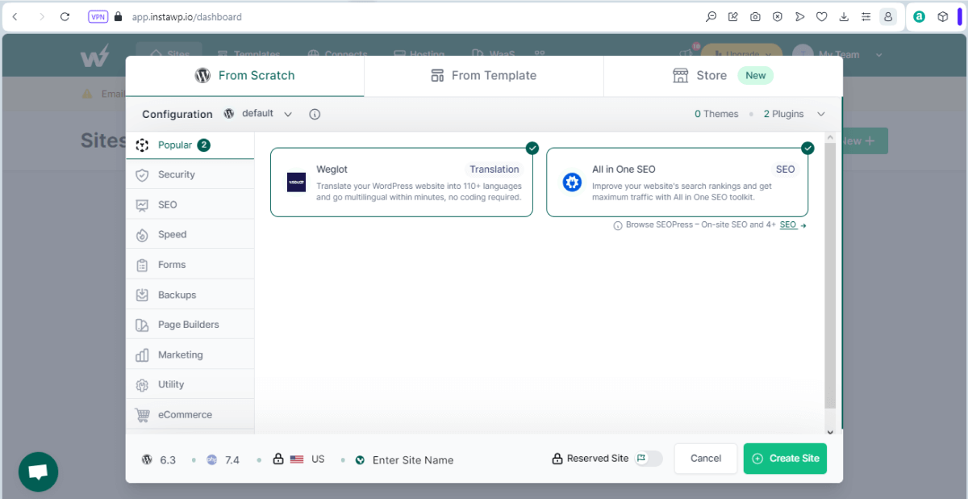968x499 pixels.
Task: Click the info icon beside Configuration default
Action: pos(315,114)
